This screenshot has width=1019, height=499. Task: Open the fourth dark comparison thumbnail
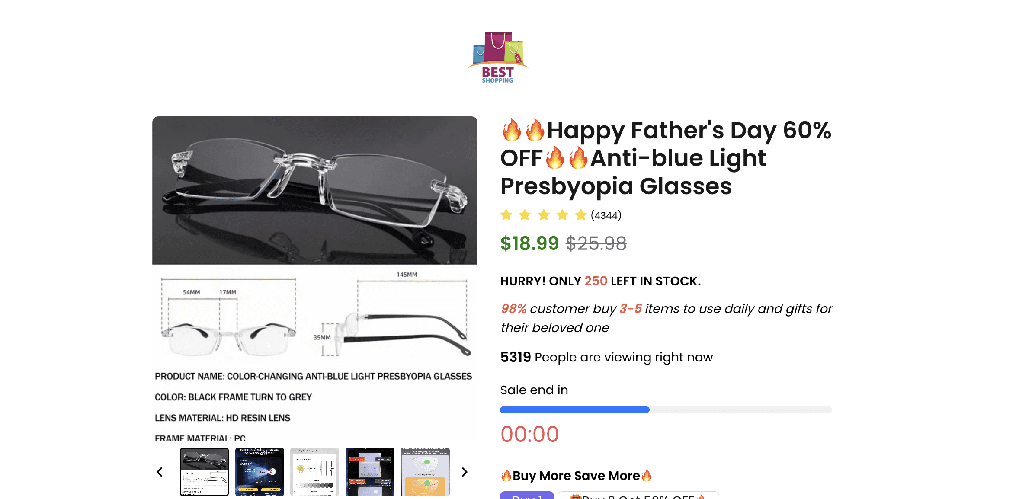[x=370, y=472]
